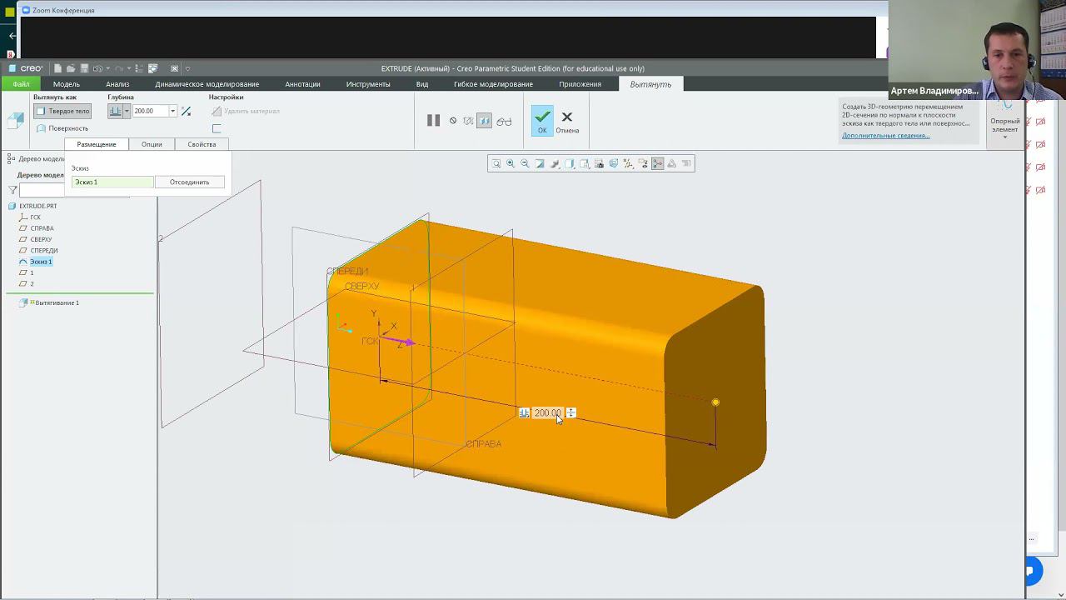This screenshot has width=1066, height=600.
Task: Expand the Опорный элемент dropdown
Action: [x=1004, y=137]
